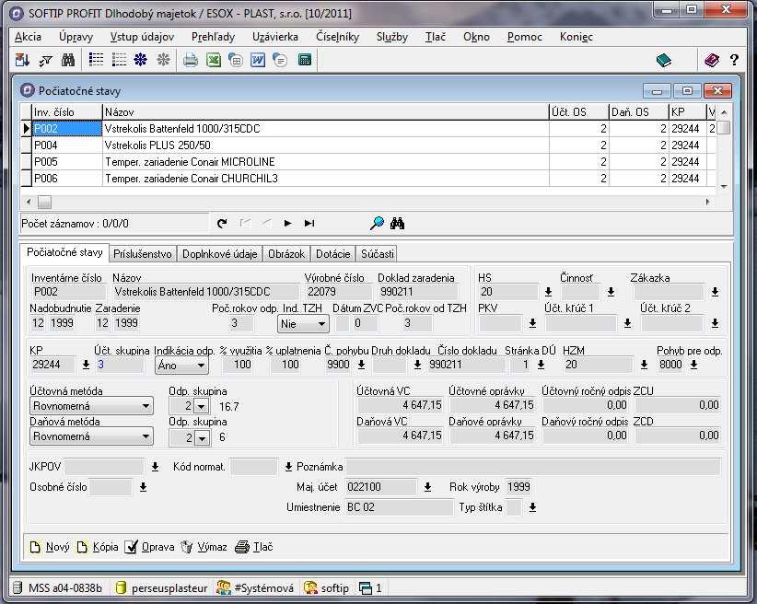Click the purple book help icon
This screenshot has width=757, height=604.
(x=712, y=61)
